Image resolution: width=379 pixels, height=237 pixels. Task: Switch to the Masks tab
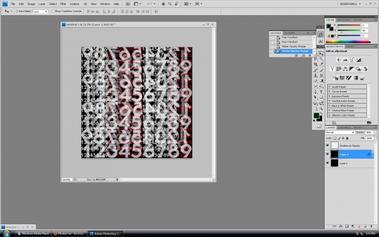click(350, 46)
